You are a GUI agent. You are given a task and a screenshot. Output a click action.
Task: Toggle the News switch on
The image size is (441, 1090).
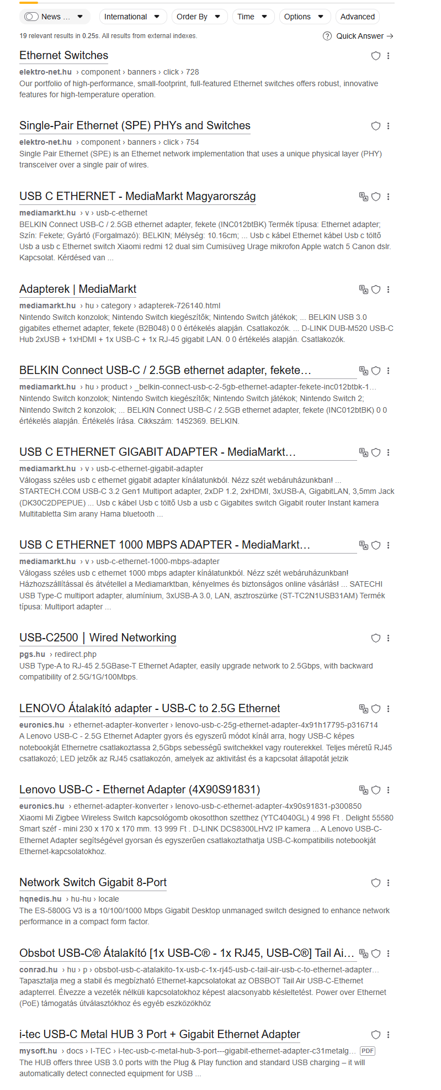[31, 17]
